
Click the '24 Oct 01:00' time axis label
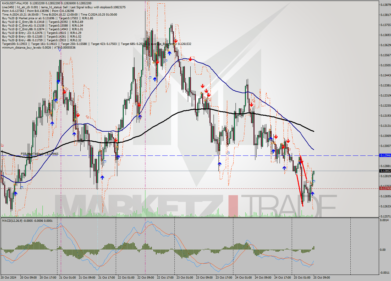click(x=243, y=278)
